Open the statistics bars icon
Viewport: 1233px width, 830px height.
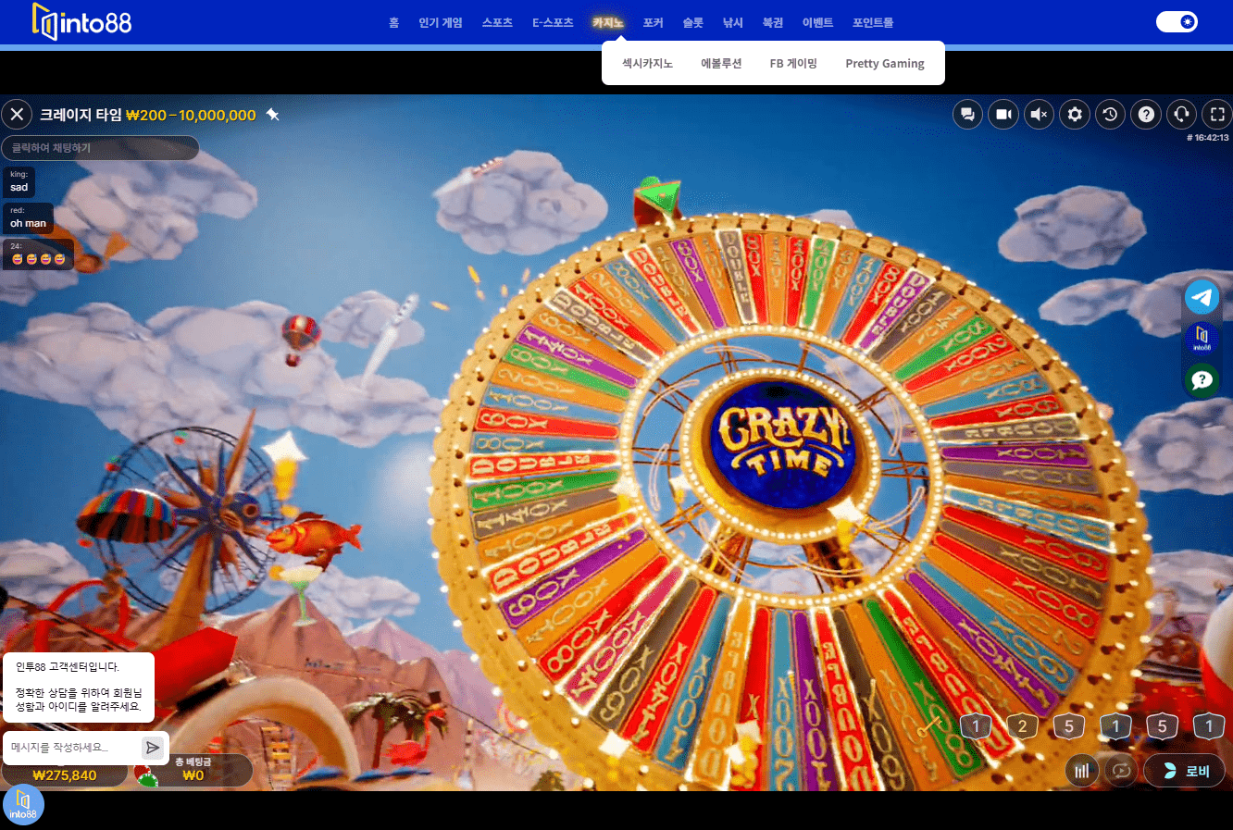[1081, 770]
